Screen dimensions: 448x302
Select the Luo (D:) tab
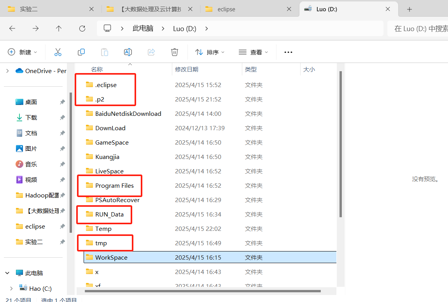coord(348,9)
